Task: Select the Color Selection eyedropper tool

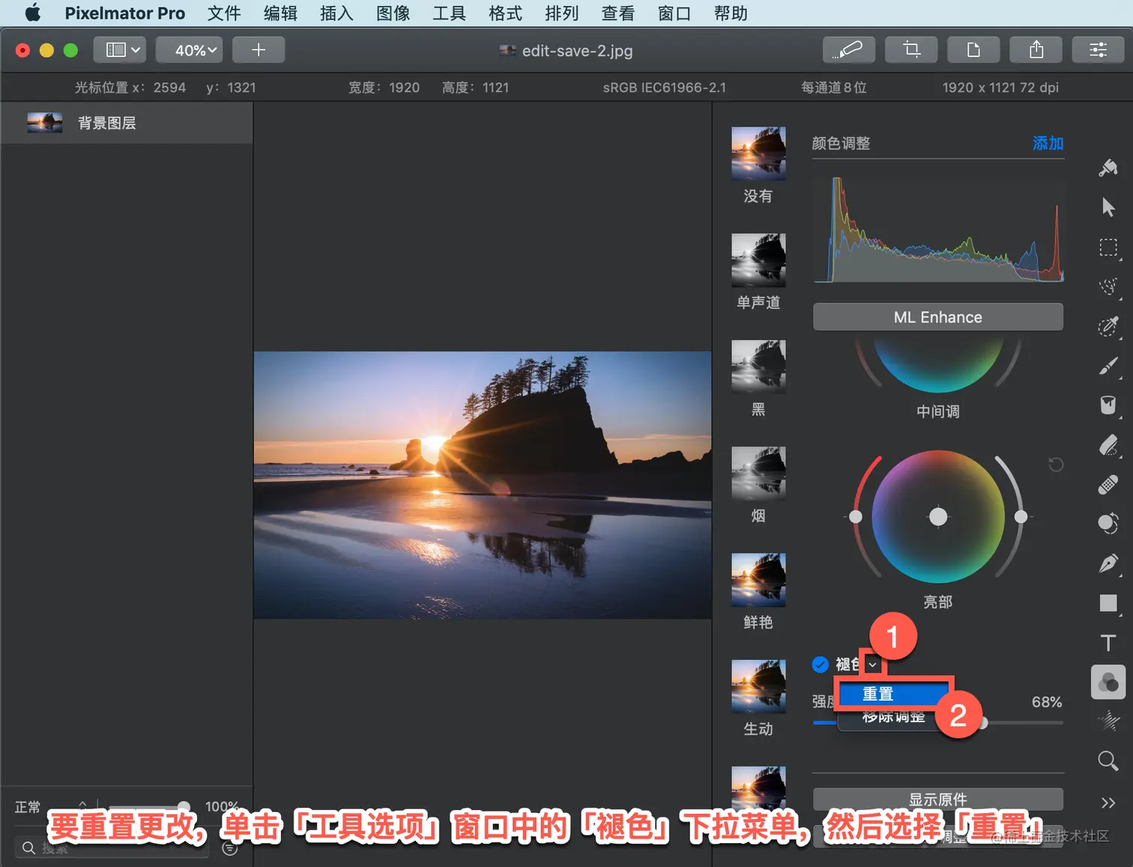Action: tap(1108, 326)
